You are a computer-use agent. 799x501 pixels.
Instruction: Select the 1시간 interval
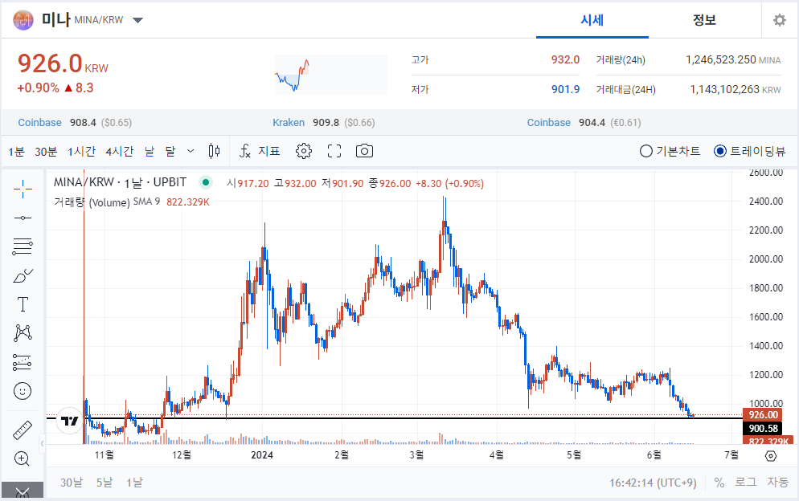81,152
